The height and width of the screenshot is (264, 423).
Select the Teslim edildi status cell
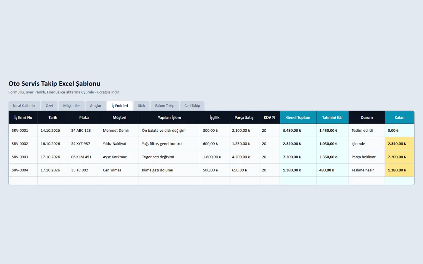point(367,130)
